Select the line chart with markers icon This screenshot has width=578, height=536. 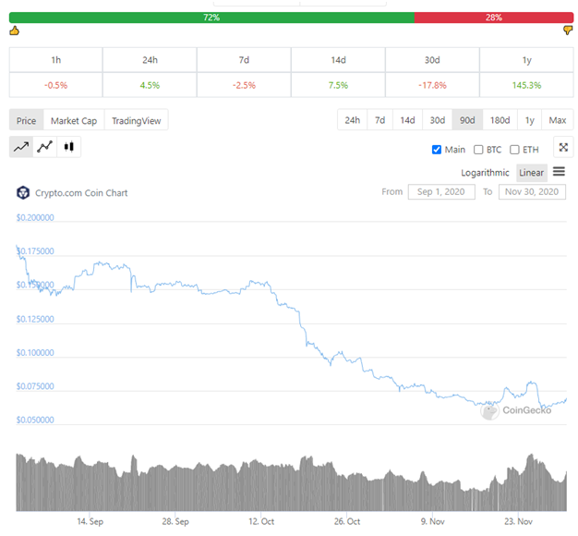(x=44, y=147)
